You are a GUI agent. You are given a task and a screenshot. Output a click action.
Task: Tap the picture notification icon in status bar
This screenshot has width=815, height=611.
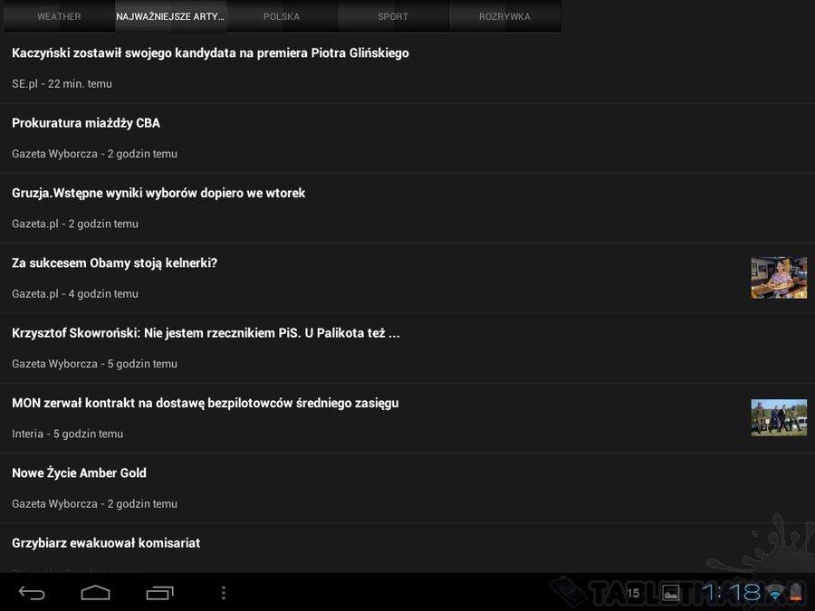tap(670, 593)
